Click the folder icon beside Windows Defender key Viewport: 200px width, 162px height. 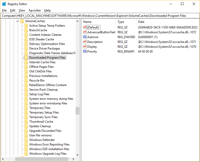[26, 140]
